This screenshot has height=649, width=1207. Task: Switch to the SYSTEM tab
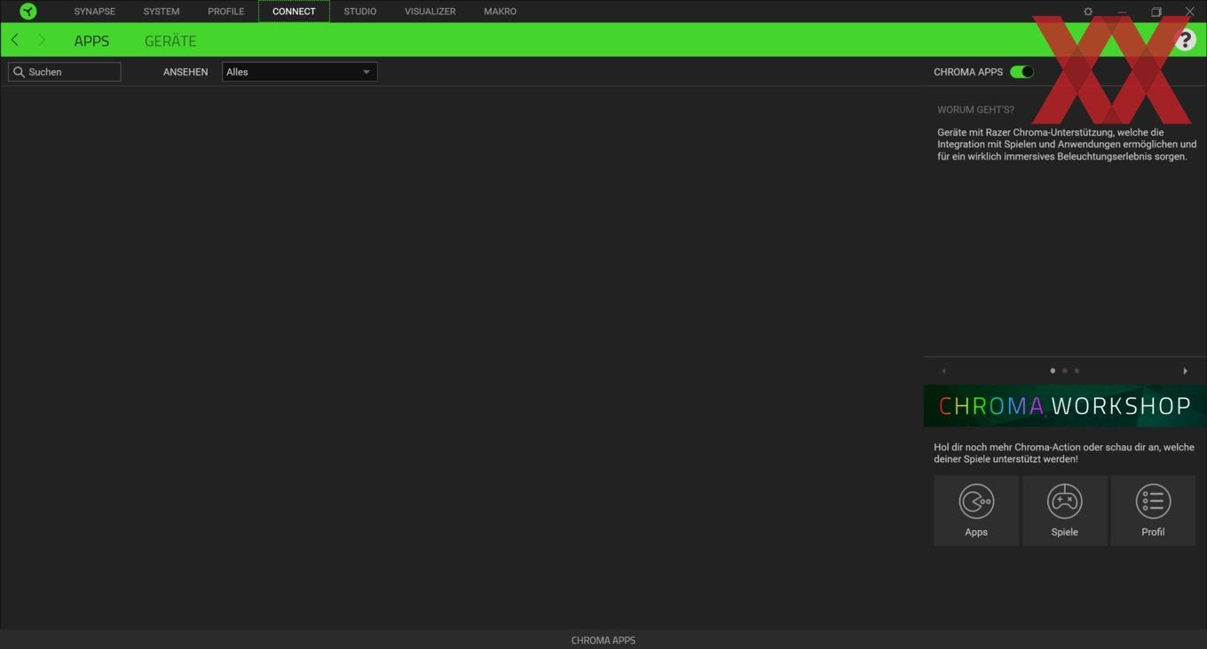(162, 12)
